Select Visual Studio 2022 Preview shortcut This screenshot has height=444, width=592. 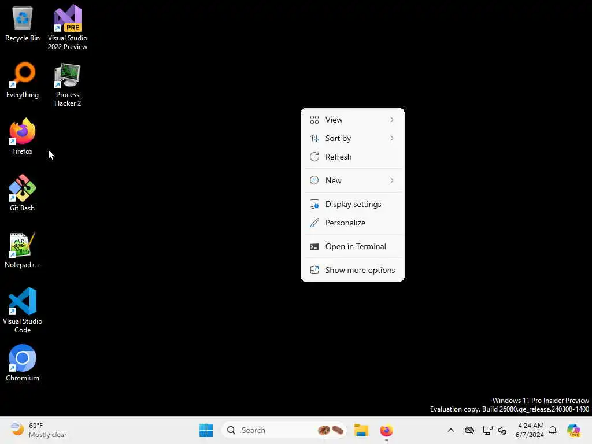[67, 27]
